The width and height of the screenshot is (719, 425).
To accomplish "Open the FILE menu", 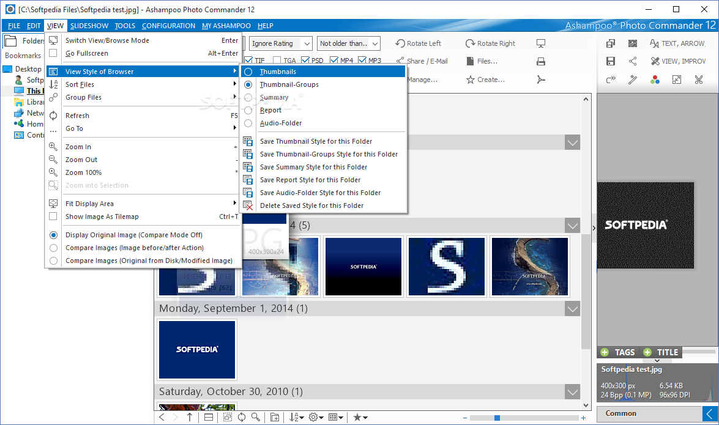I will [13, 26].
